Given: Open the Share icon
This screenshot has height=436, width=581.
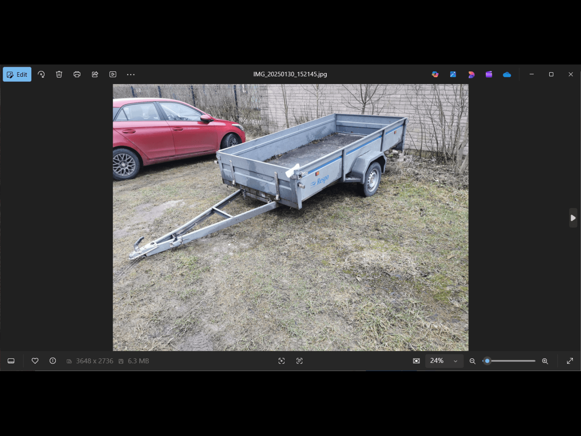Looking at the screenshot, I should tap(95, 74).
